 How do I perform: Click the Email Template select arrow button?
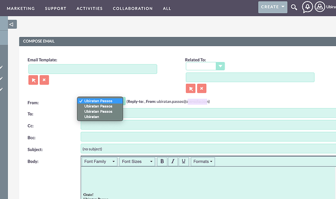tap(33, 80)
